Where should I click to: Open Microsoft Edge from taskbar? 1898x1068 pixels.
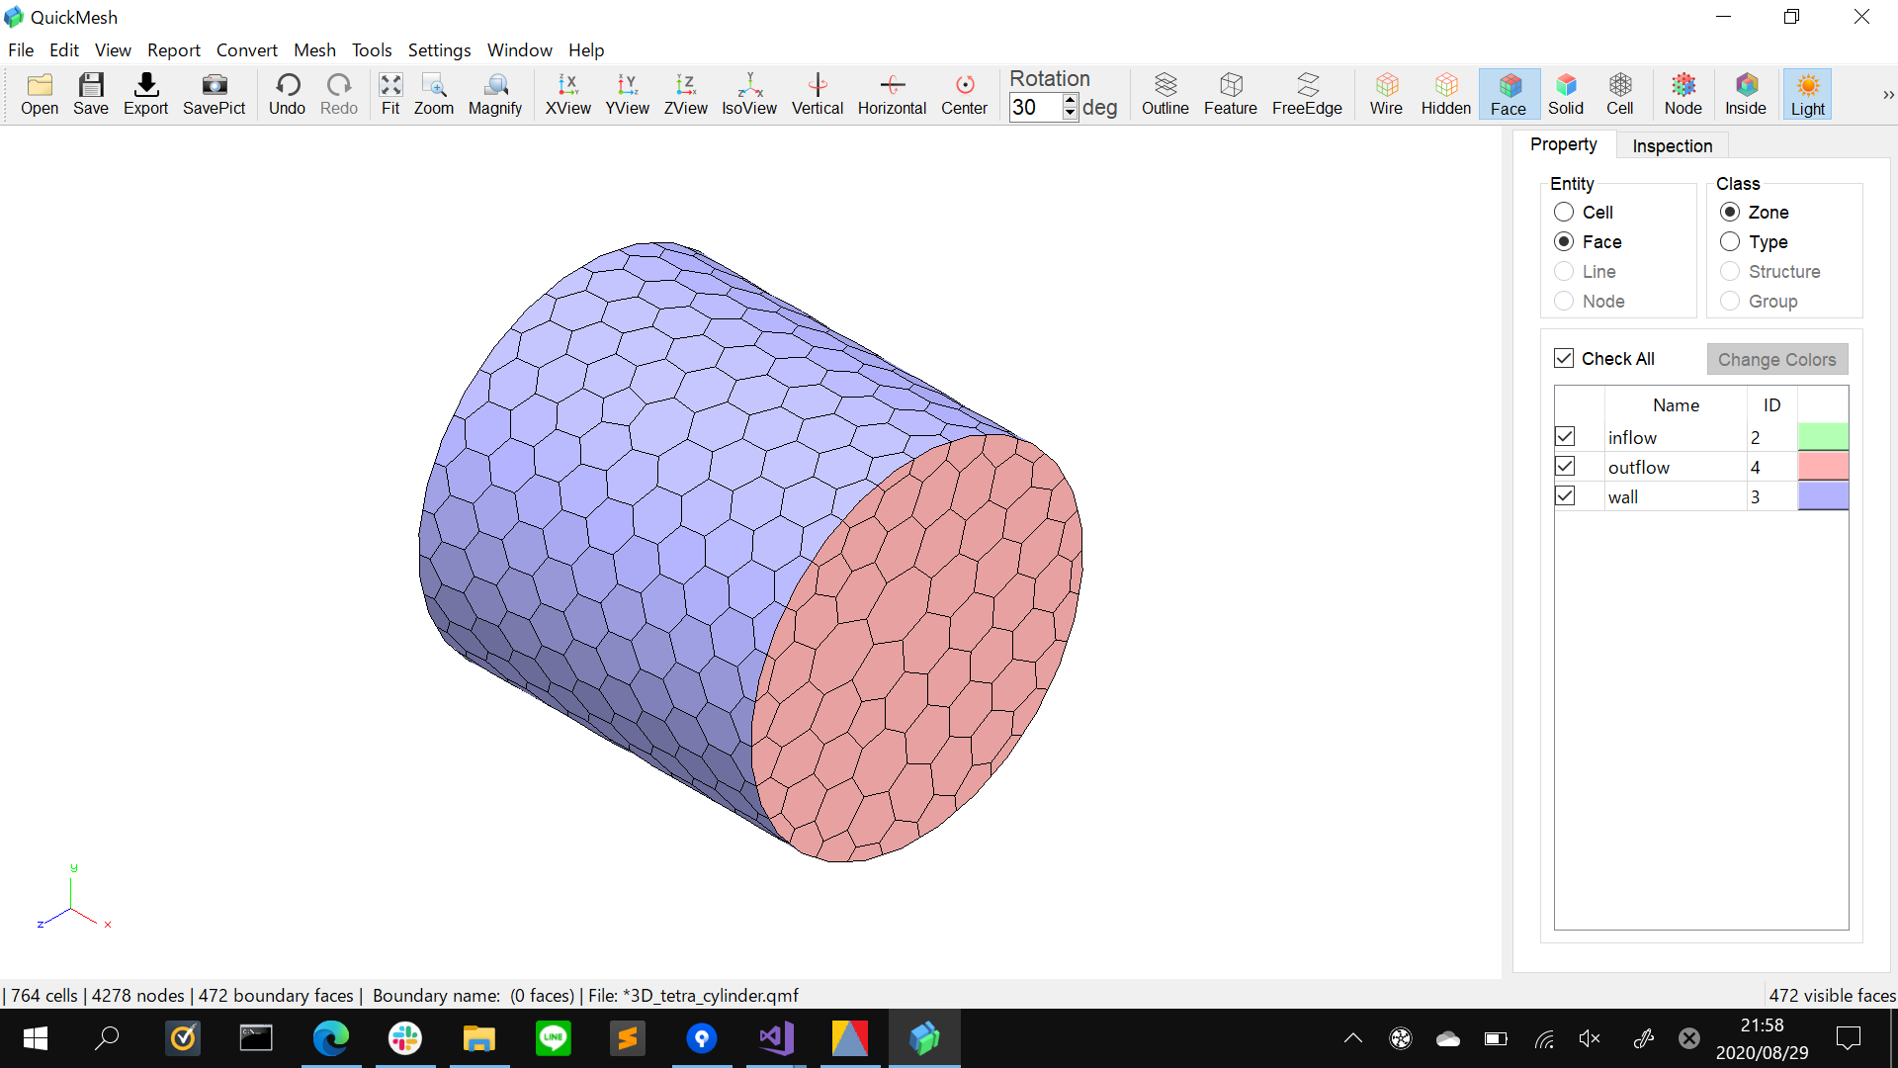[x=331, y=1038]
